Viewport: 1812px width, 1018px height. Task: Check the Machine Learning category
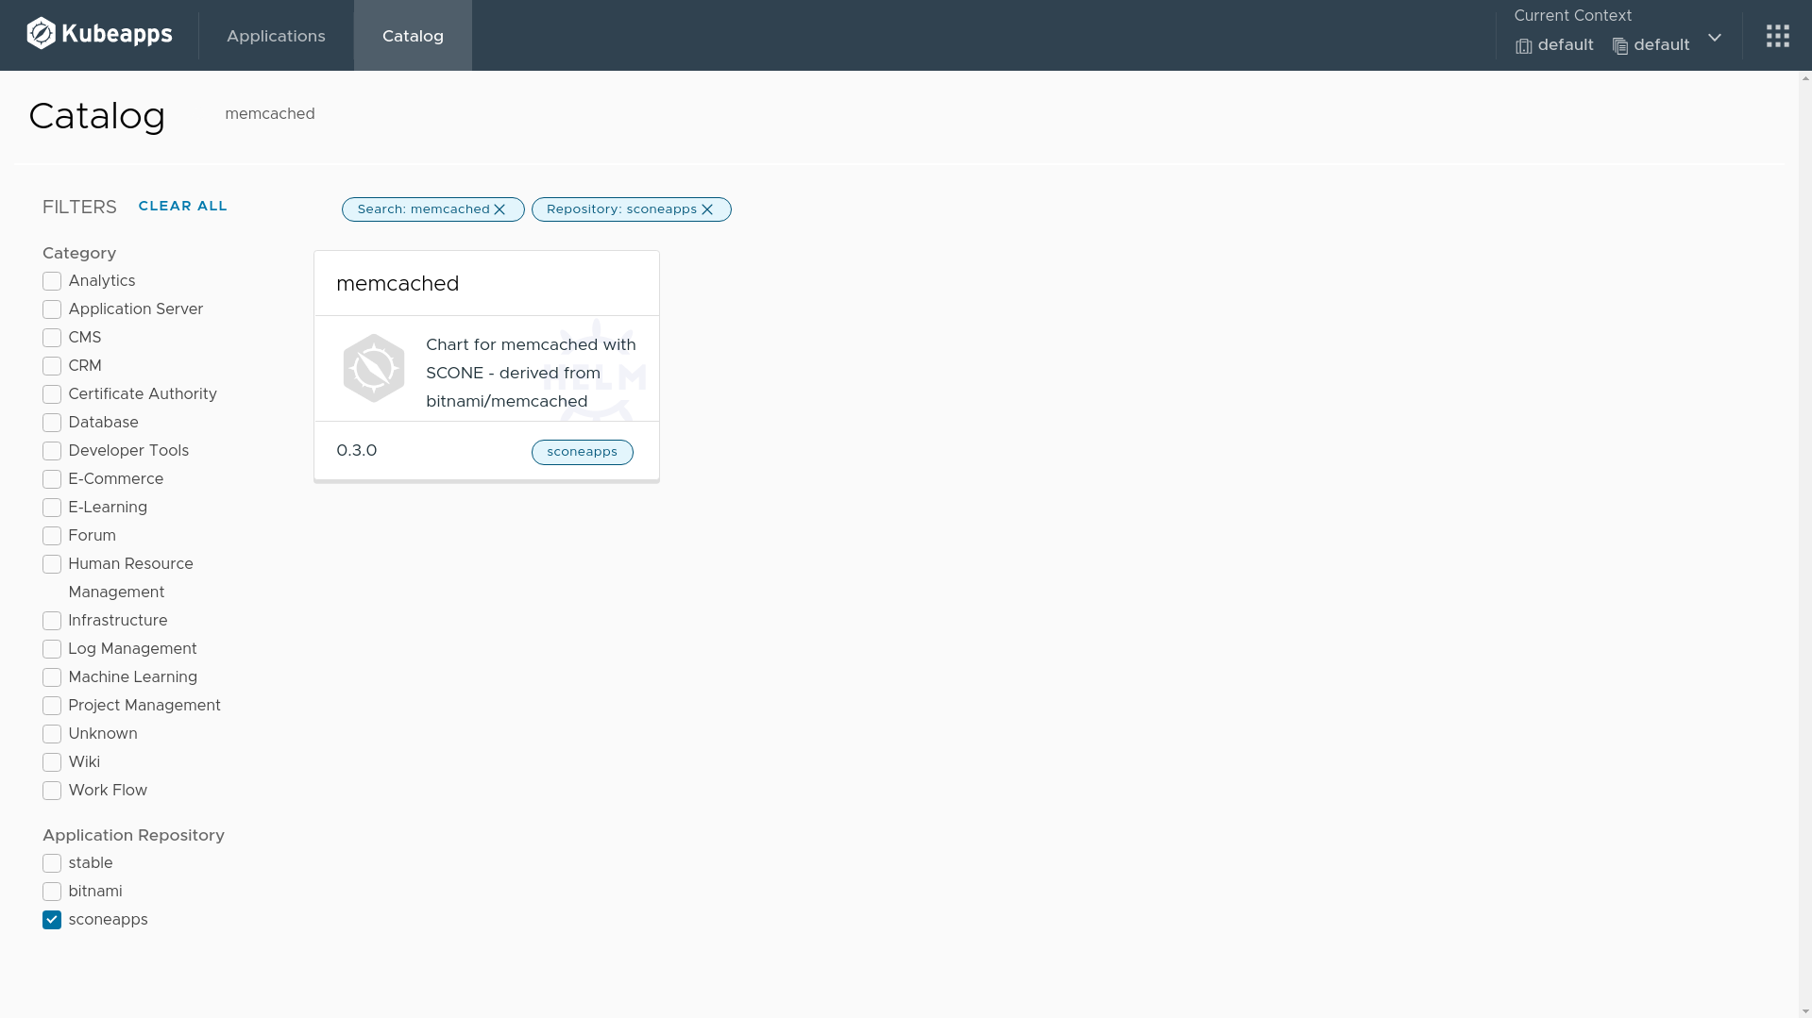pyautogui.click(x=52, y=677)
